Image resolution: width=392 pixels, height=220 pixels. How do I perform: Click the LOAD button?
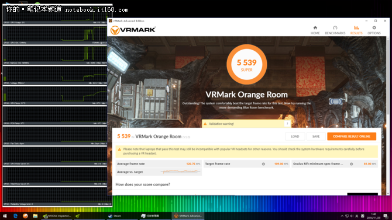point(295,137)
